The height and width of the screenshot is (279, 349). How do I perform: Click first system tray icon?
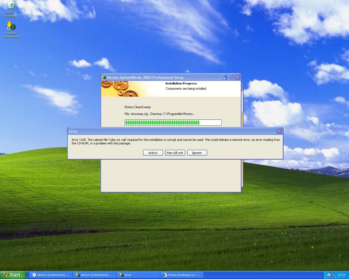[329, 275]
